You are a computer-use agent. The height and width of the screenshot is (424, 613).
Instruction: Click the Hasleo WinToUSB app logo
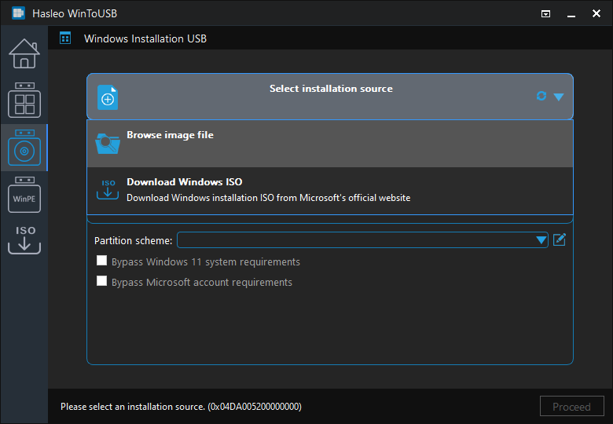tap(18, 13)
